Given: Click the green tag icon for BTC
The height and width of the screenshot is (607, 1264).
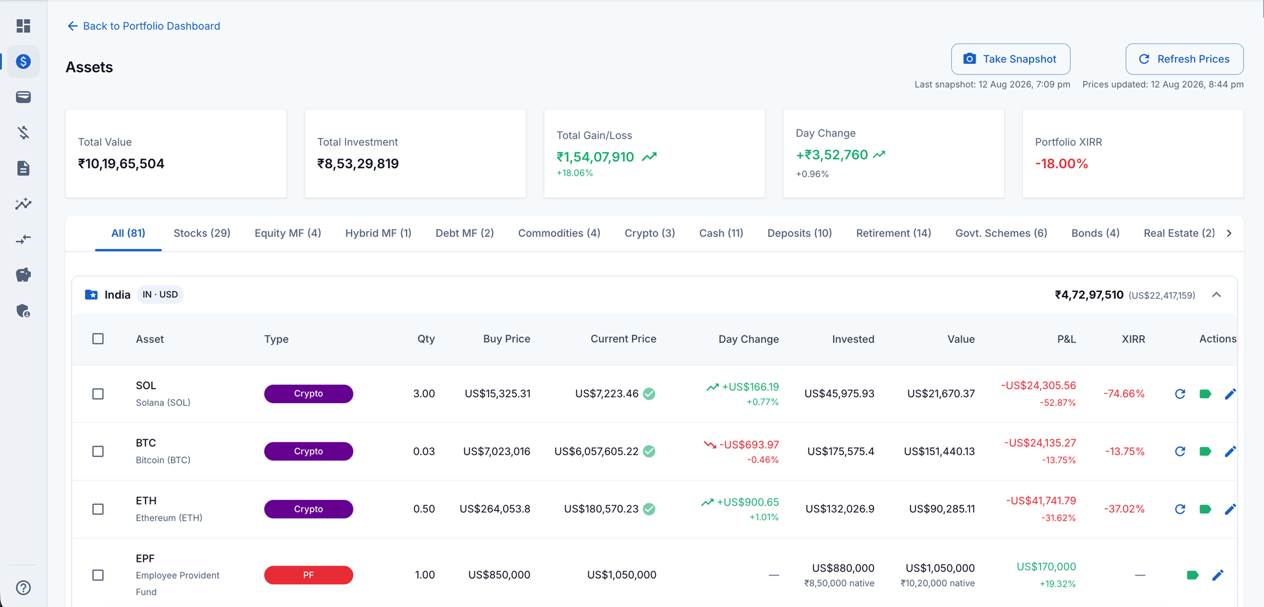Looking at the screenshot, I should point(1205,452).
